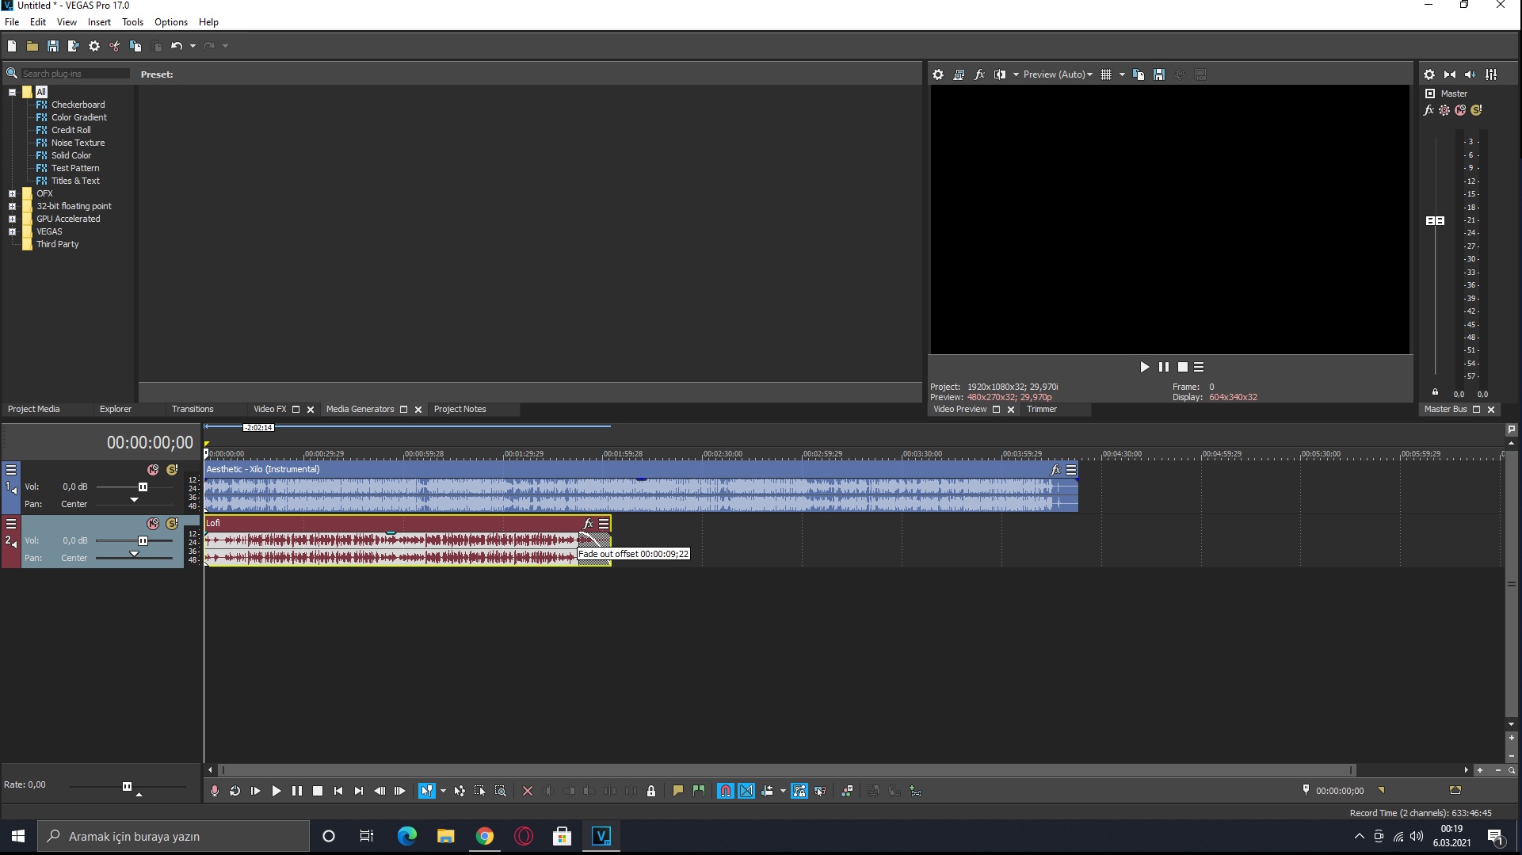Click the Copy icon in main toolbar
Viewport: 1522px width, 855px height.
click(x=135, y=46)
